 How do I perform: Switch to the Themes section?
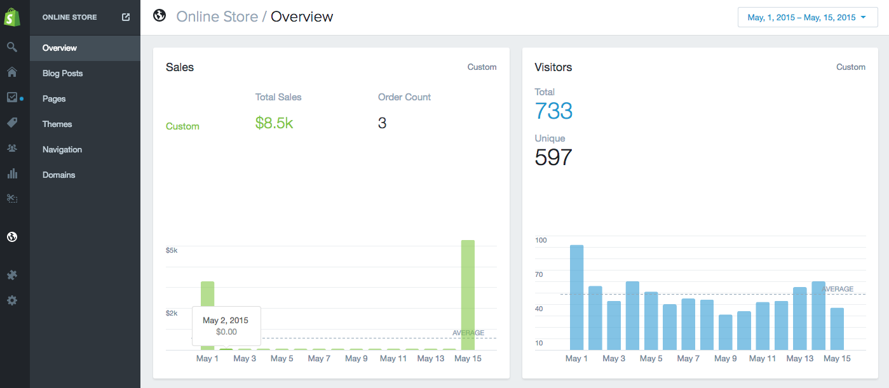click(x=56, y=124)
